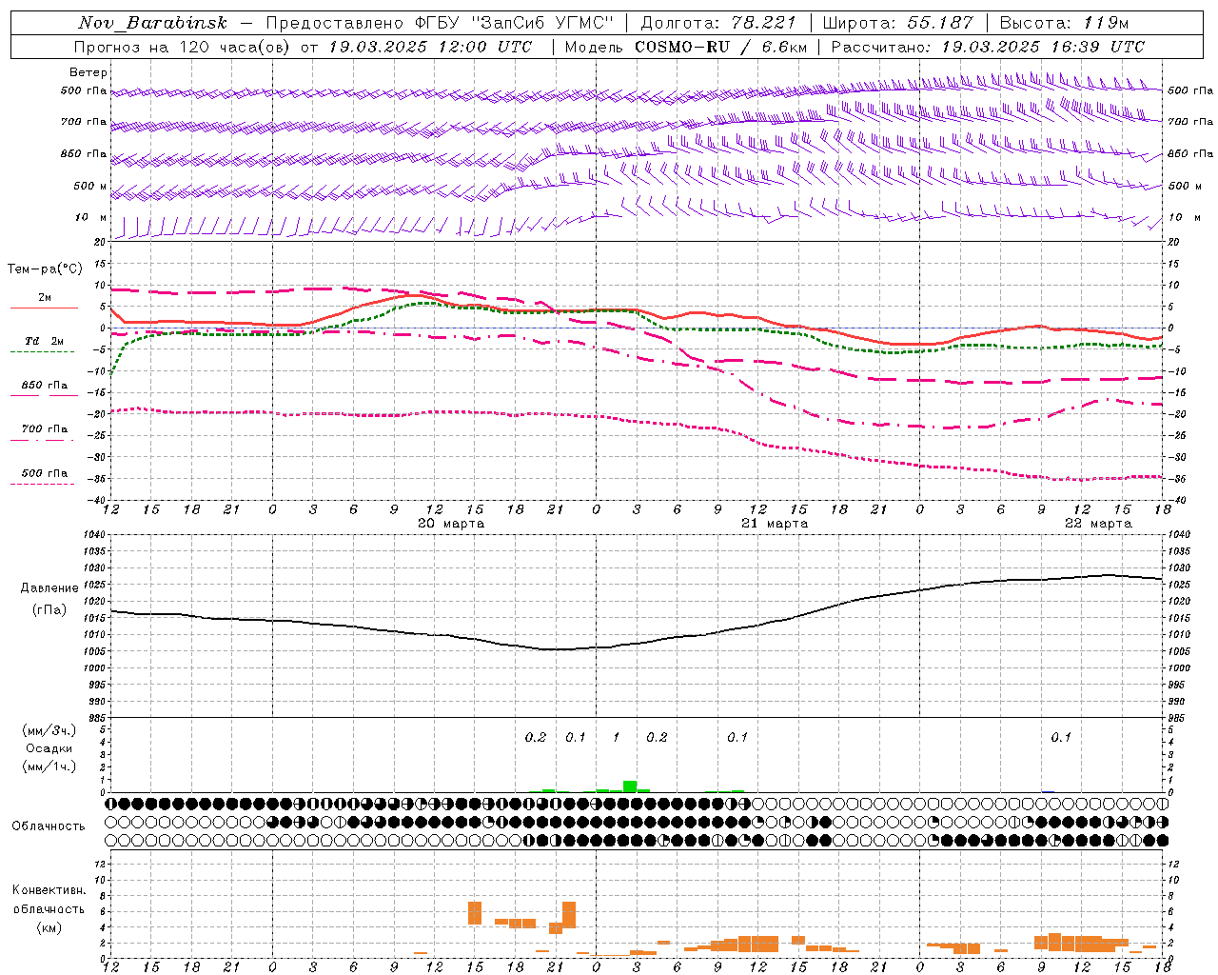This screenshot has width=1218, height=975.
Task: Click the 700 гПа dash-dot temperature legend line
Action: click(x=42, y=440)
